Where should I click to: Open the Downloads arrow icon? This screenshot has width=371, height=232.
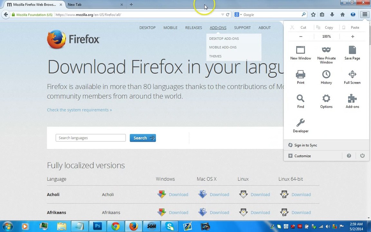point(332,15)
